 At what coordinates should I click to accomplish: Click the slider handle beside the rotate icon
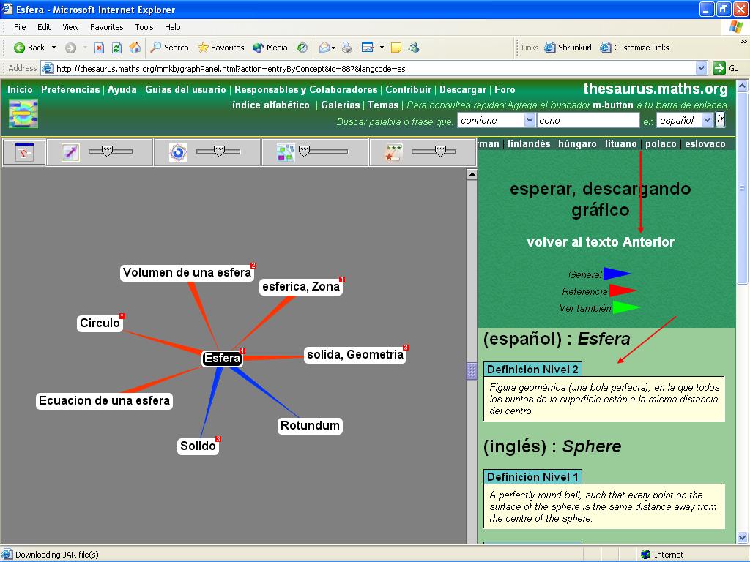[218, 151]
